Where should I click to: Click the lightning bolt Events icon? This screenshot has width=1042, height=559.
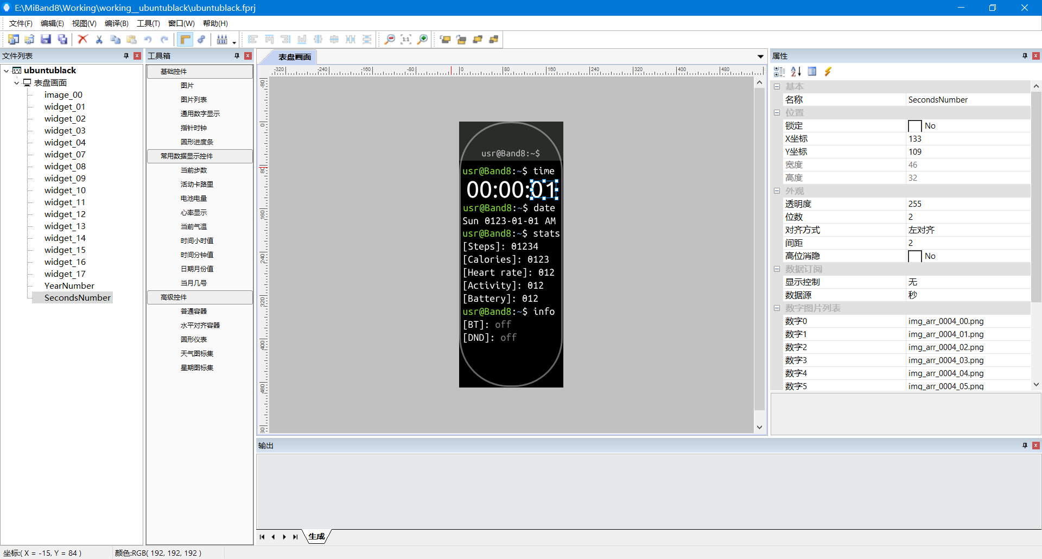[x=828, y=72]
